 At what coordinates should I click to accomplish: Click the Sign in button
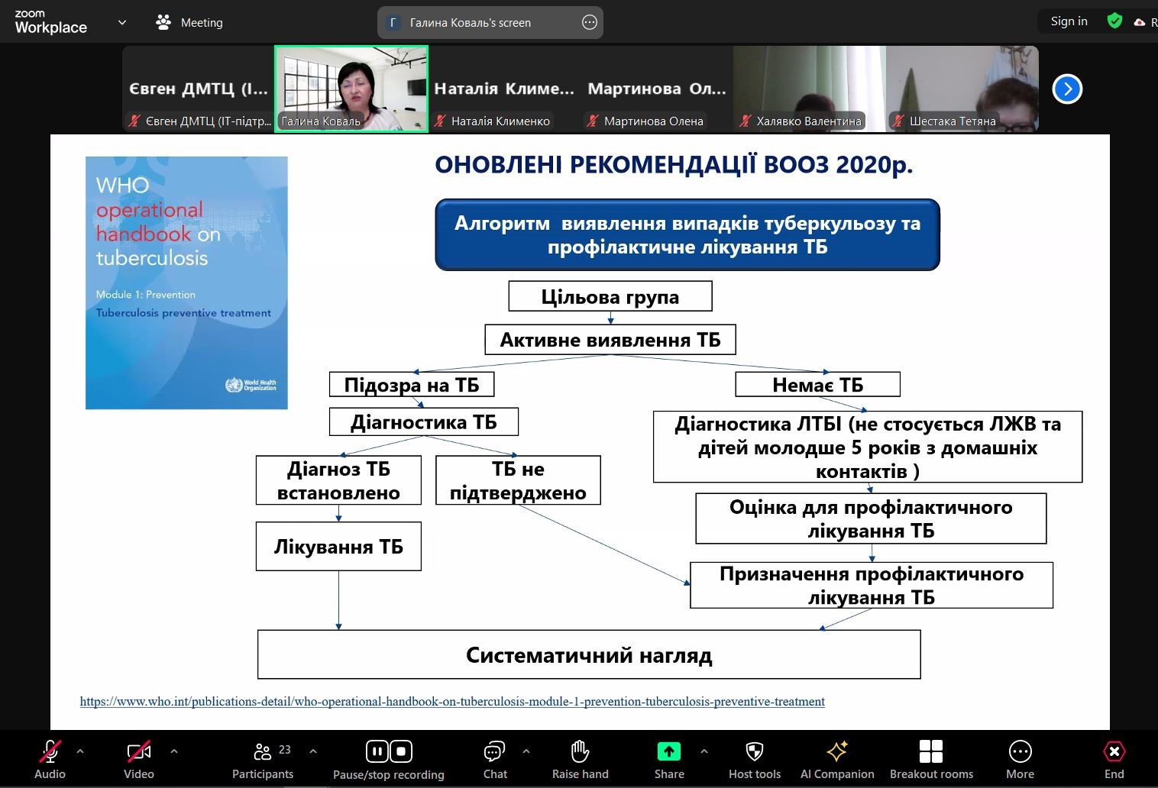[x=1069, y=21]
